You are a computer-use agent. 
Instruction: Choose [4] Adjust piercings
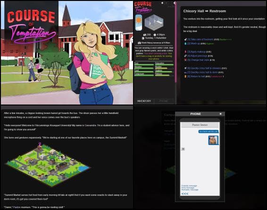197,56
